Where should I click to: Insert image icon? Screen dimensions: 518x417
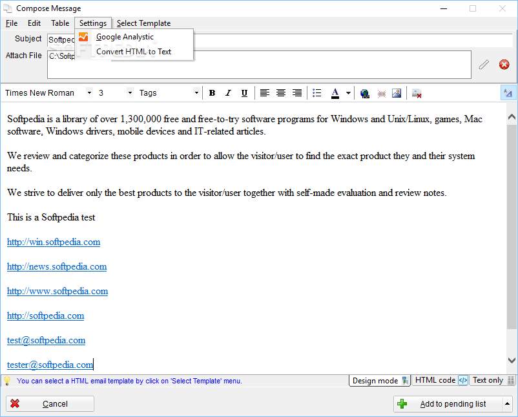point(397,94)
